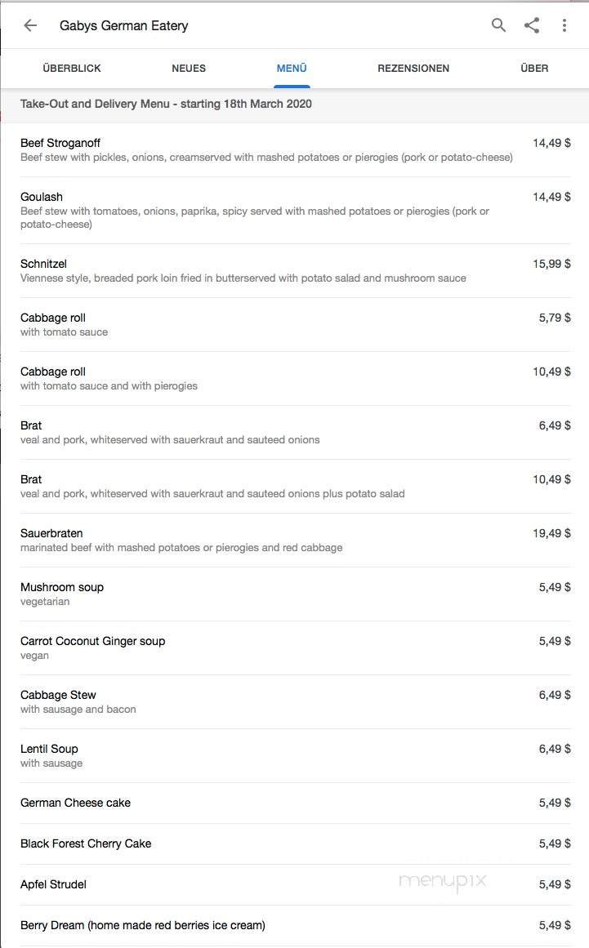Switch to the ÜBERBLICK tab
This screenshot has width=589, height=948.
(x=71, y=69)
